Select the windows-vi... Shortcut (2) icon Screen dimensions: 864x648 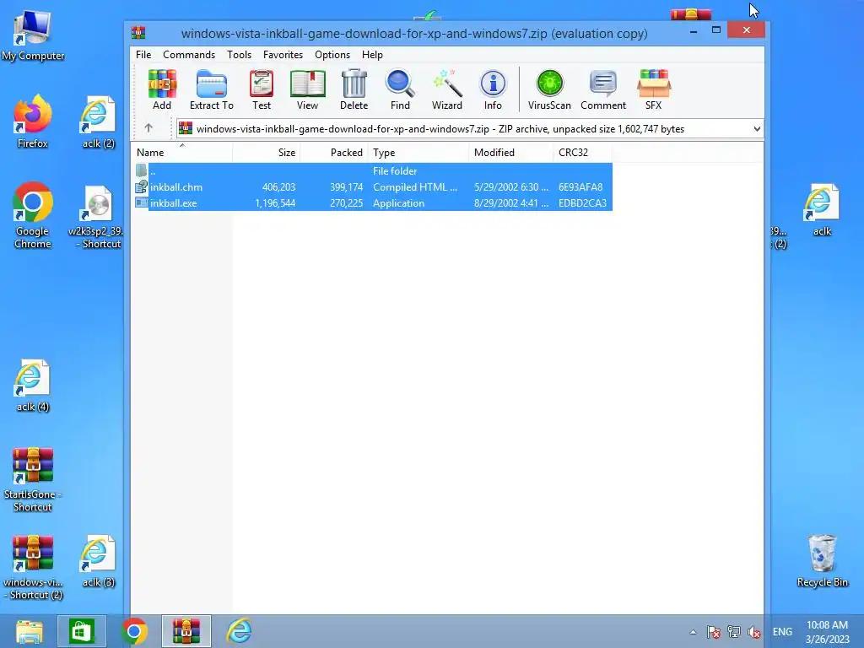(33, 568)
